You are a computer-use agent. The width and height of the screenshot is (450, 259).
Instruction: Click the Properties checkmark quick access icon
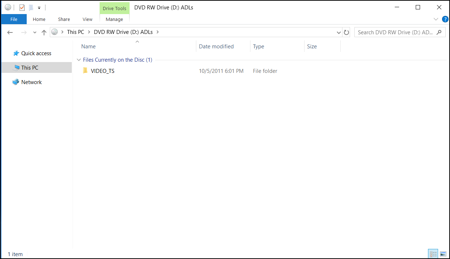tap(22, 7)
